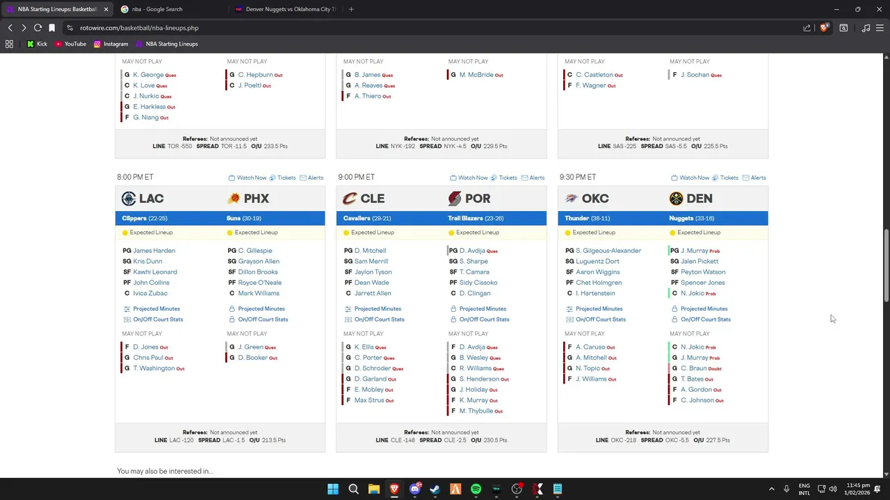Click Alerts for the OKC vs DEN game
This screenshot has height=500, width=890.
[x=754, y=178]
